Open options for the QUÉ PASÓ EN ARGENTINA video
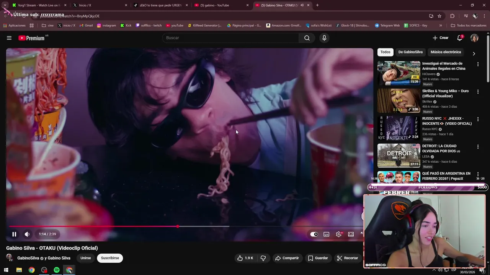 pos(478,174)
